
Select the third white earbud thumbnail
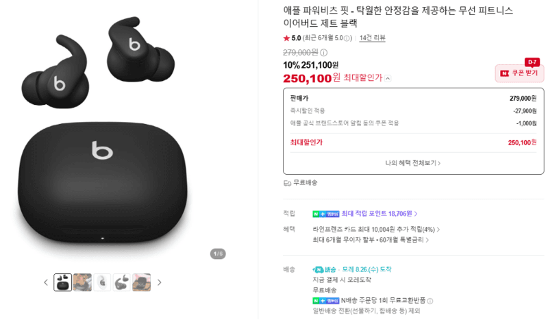pyautogui.click(x=102, y=282)
